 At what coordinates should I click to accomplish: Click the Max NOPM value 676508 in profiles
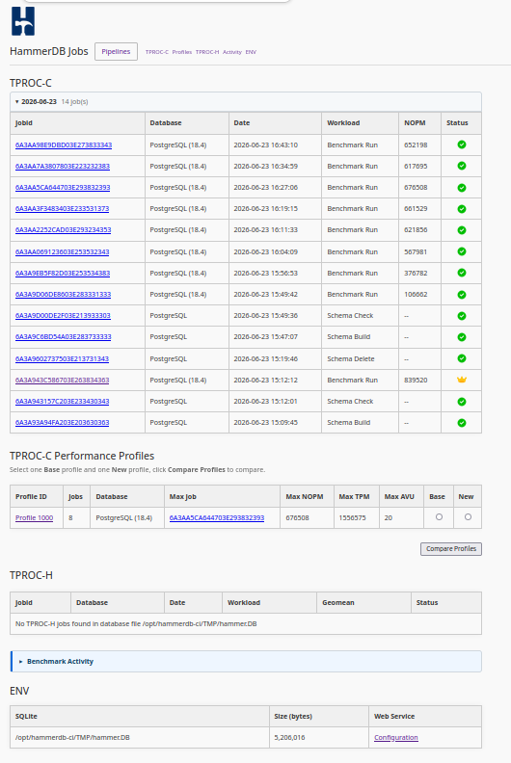pos(297,517)
